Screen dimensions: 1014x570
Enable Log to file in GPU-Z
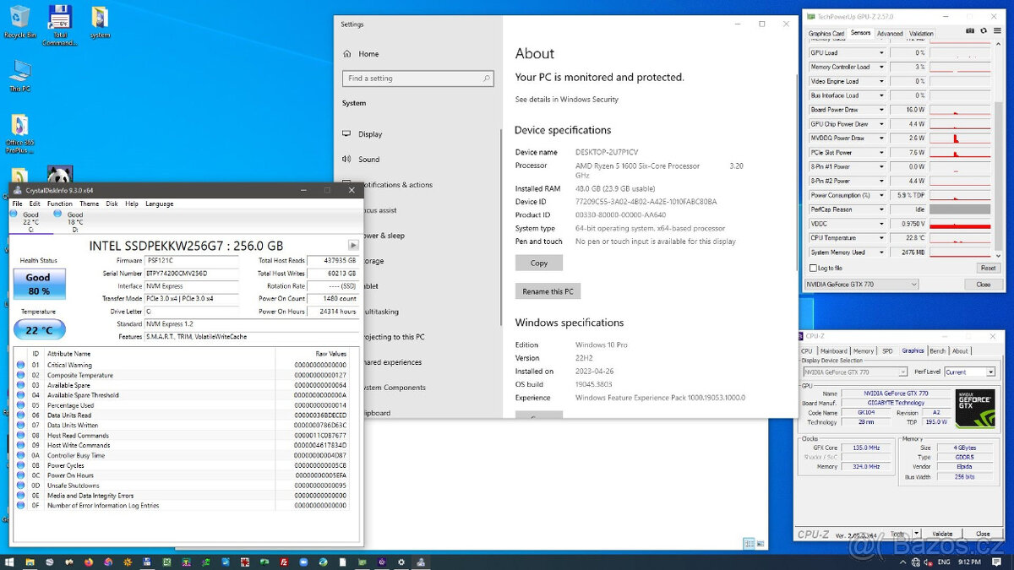point(811,268)
